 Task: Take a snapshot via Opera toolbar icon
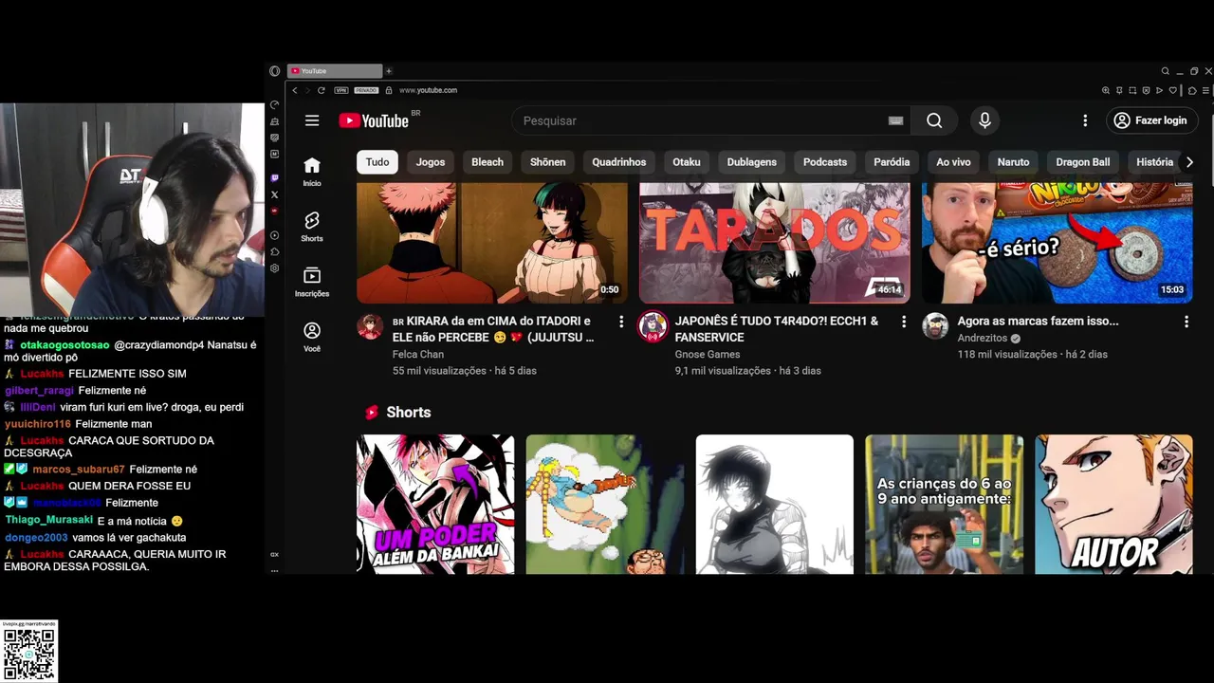click(x=1132, y=90)
